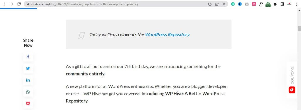Click the page vertical scrollbar thumb

coord(299,28)
